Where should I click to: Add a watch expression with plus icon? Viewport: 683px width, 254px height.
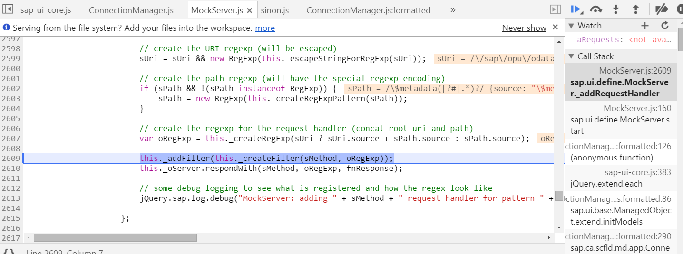click(x=644, y=26)
